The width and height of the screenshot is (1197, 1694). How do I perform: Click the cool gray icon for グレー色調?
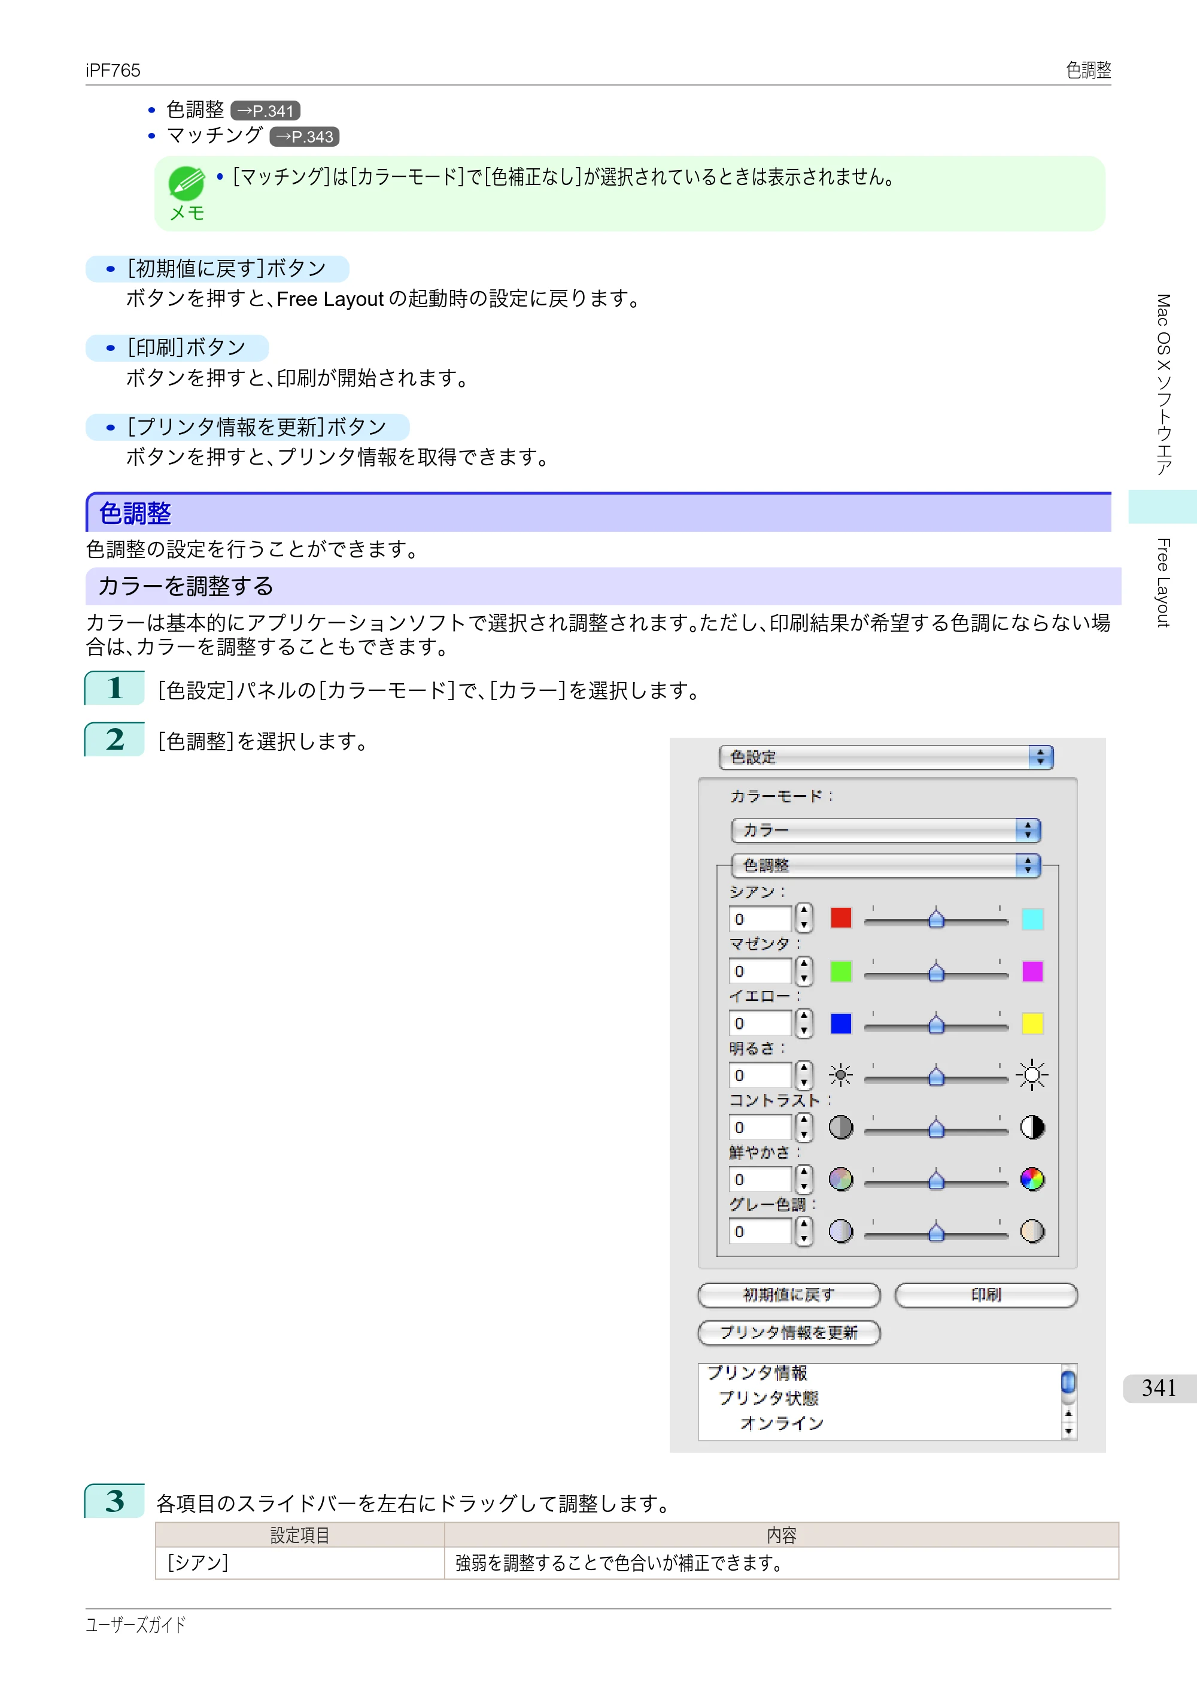point(841,1231)
